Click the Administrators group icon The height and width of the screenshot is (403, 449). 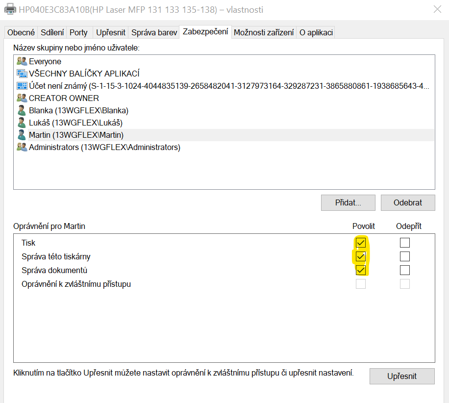tap(22, 147)
